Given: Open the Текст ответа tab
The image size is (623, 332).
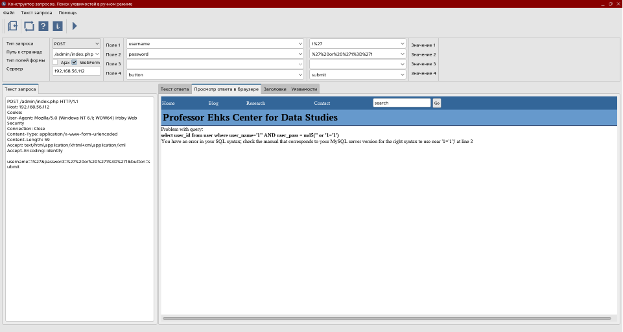Looking at the screenshot, I should (174, 89).
